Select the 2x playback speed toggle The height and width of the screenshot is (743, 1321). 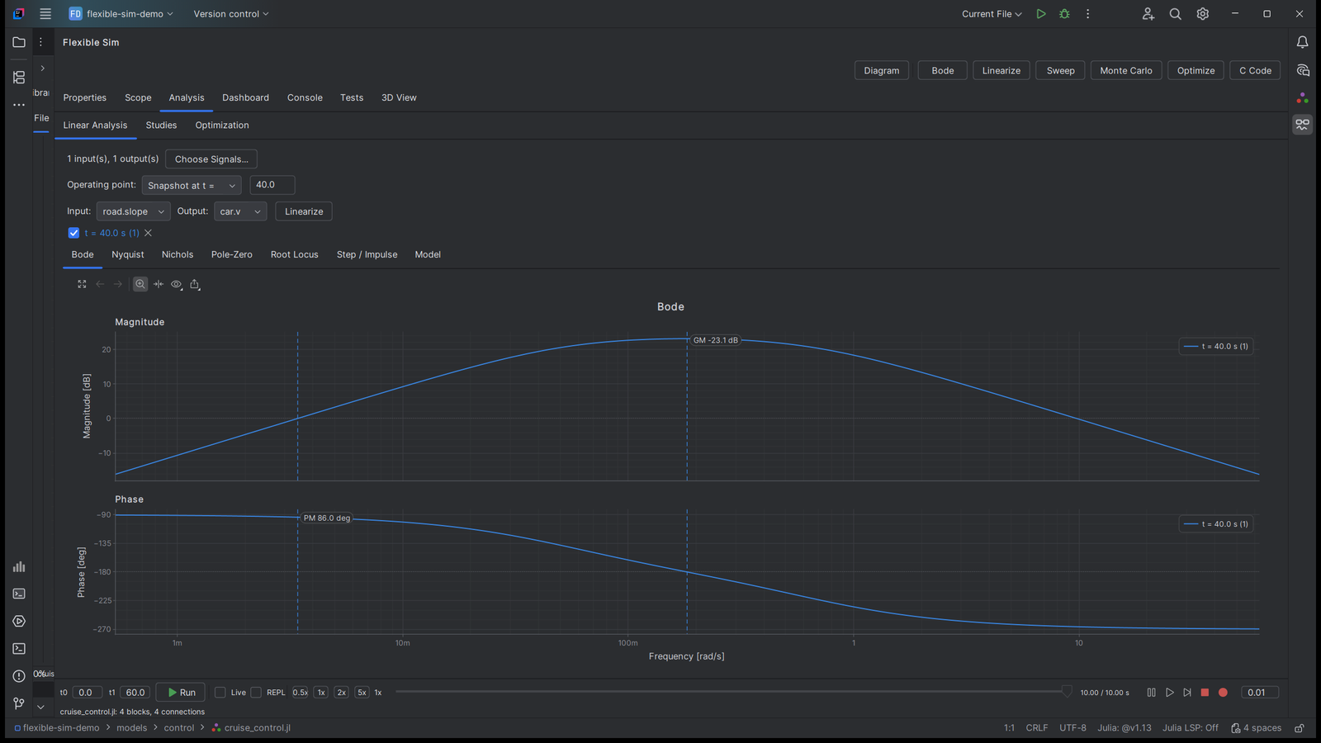click(341, 693)
